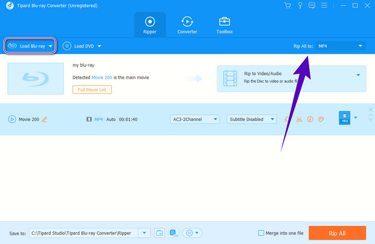Open the color palette enhance icon
Screen dimensions: 375x244
[x=321, y=119]
